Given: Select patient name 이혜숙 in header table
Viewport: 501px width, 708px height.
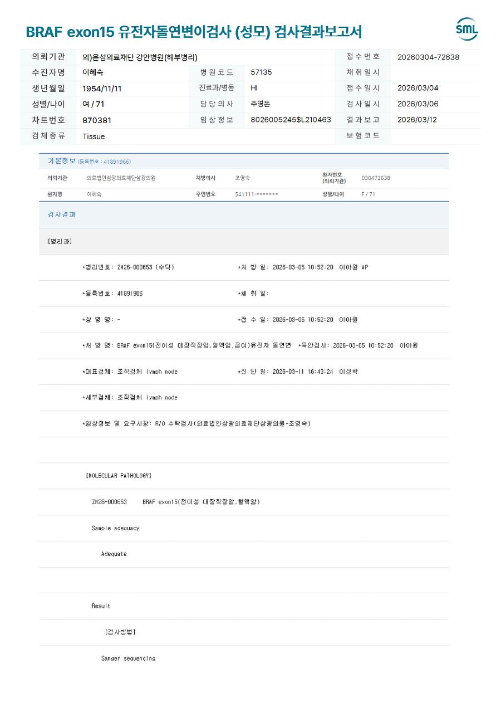Looking at the screenshot, I should (x=92, y=72).
